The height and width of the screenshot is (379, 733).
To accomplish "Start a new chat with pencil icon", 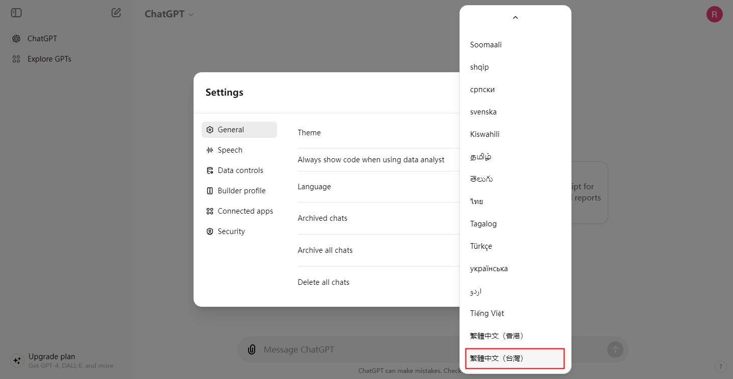I will pos(116,13).
